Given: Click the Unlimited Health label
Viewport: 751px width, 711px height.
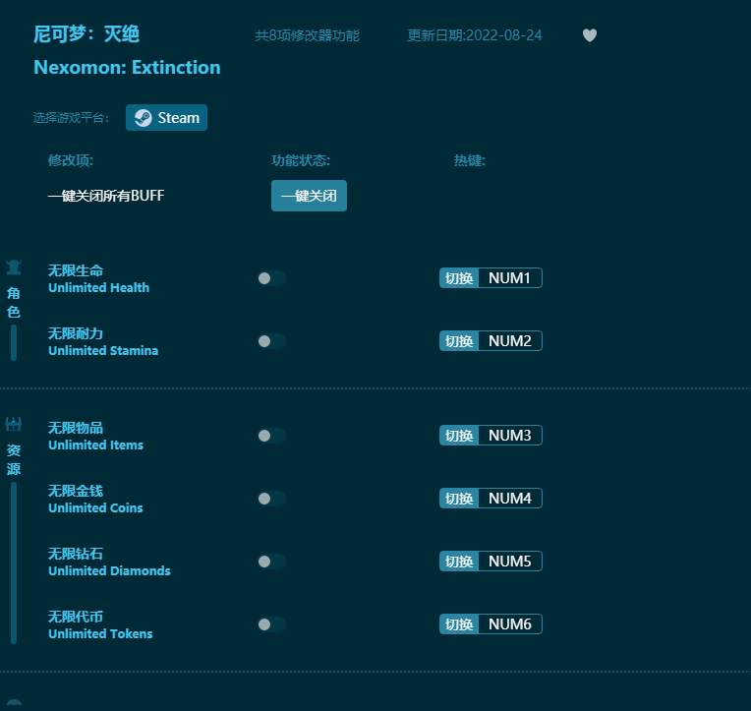Looking at the screenshot, I should pos(98,287).
